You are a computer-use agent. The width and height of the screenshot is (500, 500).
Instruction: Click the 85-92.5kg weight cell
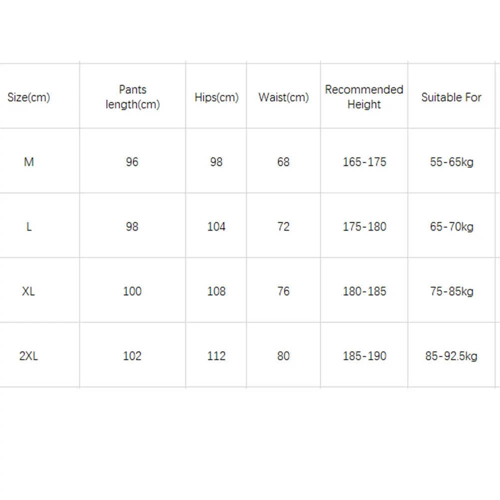click(451, 356)
